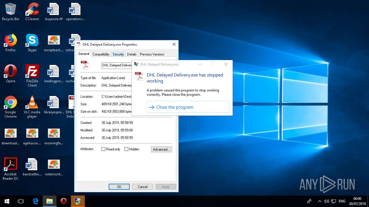Viewport: 369px width, 207px height.
Task: Open network status tray icon
Action: 334,201
